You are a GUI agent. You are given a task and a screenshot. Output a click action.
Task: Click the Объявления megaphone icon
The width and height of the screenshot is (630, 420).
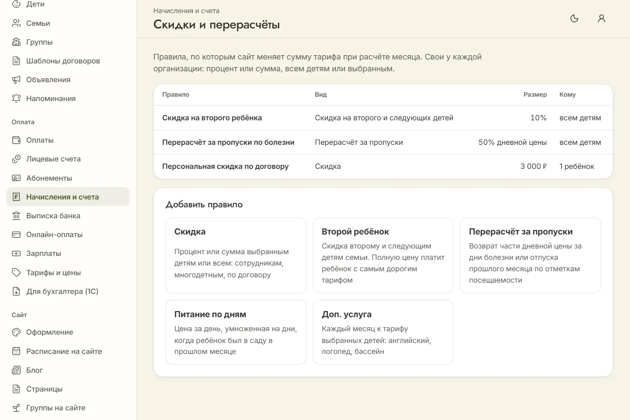(16, 80)
